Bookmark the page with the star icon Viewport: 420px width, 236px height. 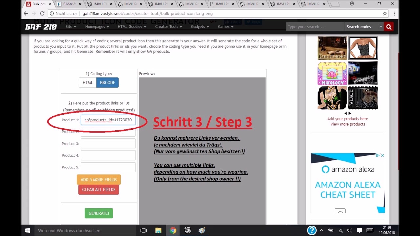pos(385,13)
